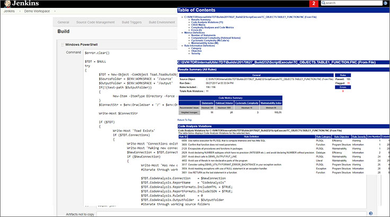Viewport: 390px width, 217px height.
Task: Open the Demo Workspace breadcrumb link
Action: pos(37,11)
